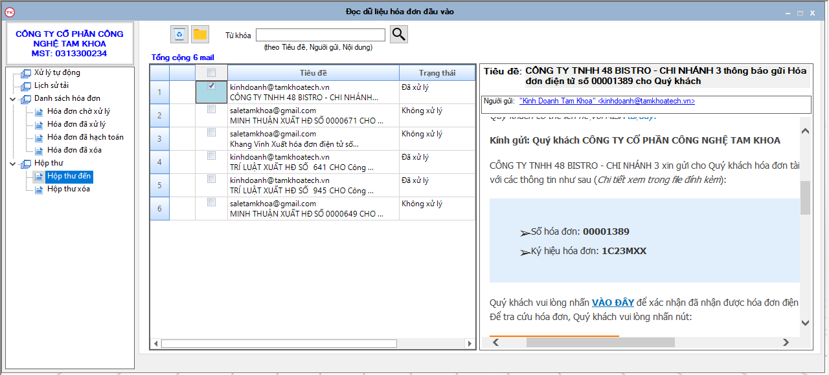Click the Hóa đơn chờ xử lý icon
Screen dimensions: 829x375
[39, 112]
